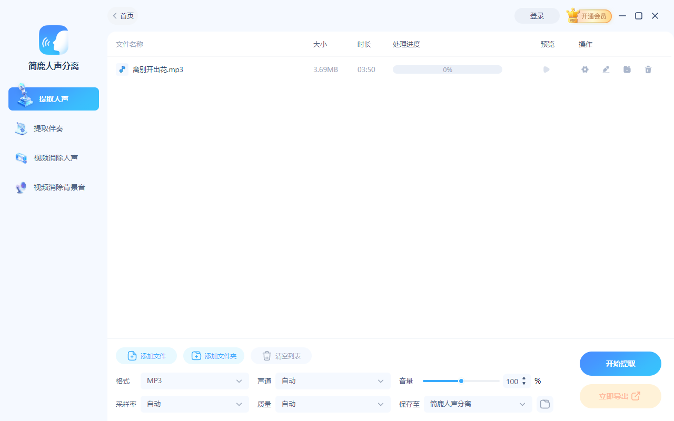Image resolution: width=674 pixels, height=421 pixels.
Task: Click the 登录 login button
Action: click(x=537, y=16)
